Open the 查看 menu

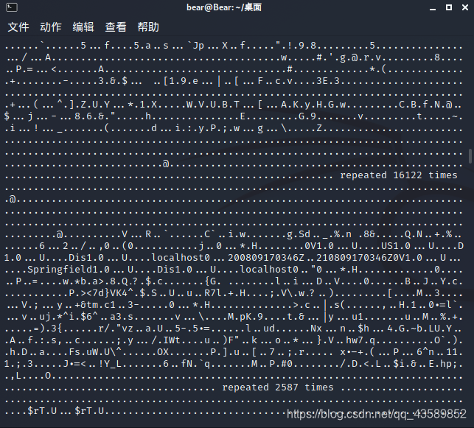pos(116,27)
